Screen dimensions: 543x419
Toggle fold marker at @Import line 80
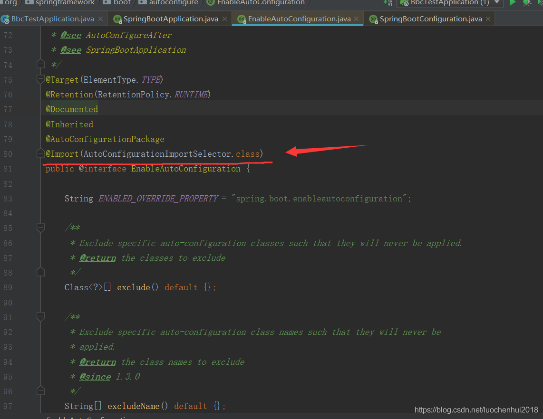40,153
